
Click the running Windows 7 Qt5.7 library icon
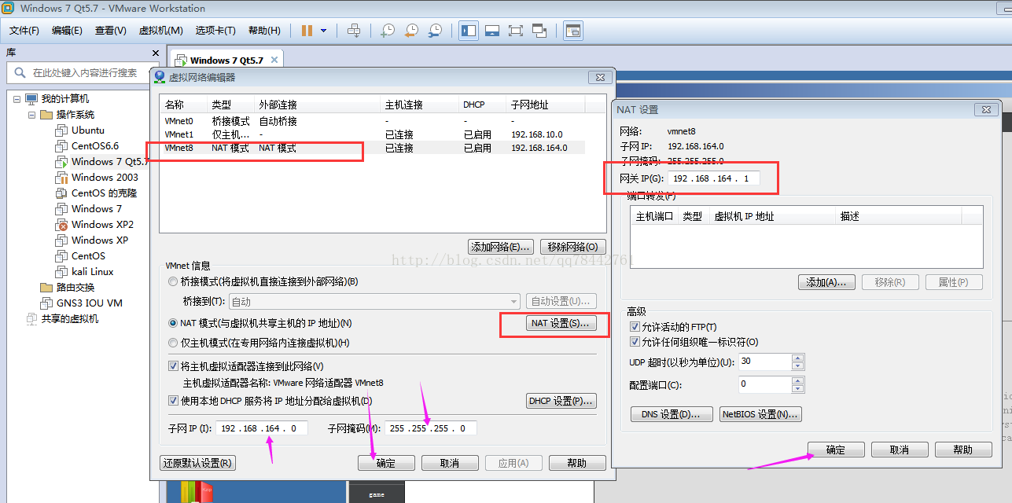(61, 162)
